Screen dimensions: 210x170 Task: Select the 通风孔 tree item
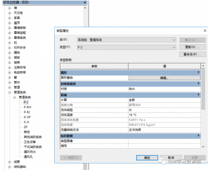pos(28,157)
